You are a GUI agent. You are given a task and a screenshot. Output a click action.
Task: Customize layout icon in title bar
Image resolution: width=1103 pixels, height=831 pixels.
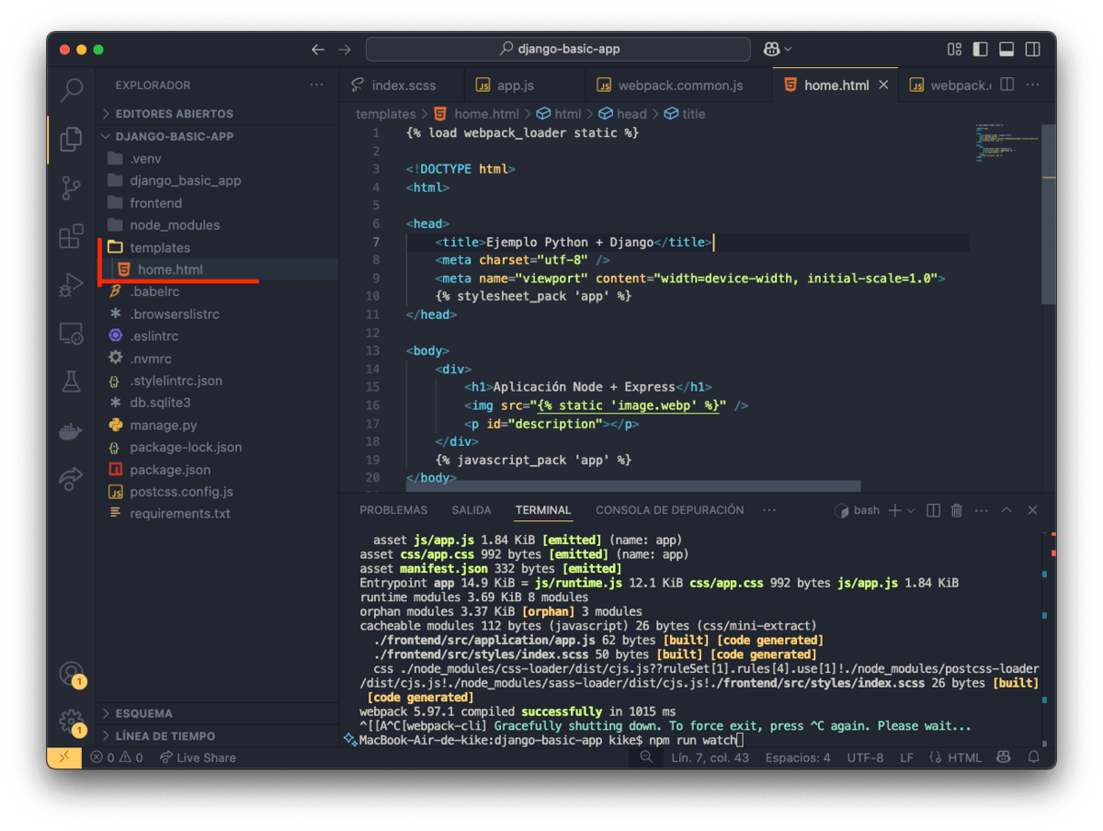954,49
